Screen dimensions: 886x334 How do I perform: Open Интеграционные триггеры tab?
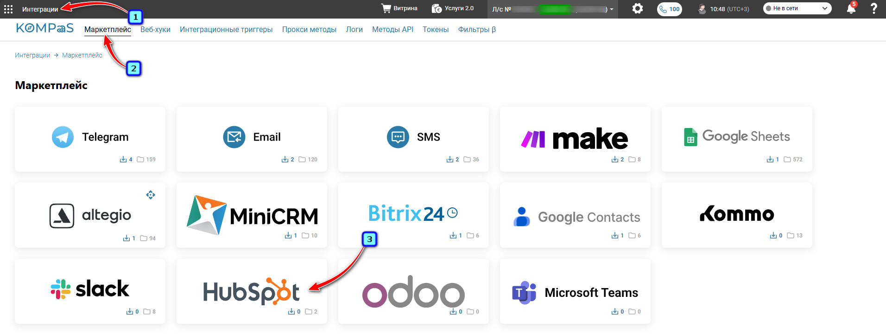pyautogui.click(x=226, y=30)
